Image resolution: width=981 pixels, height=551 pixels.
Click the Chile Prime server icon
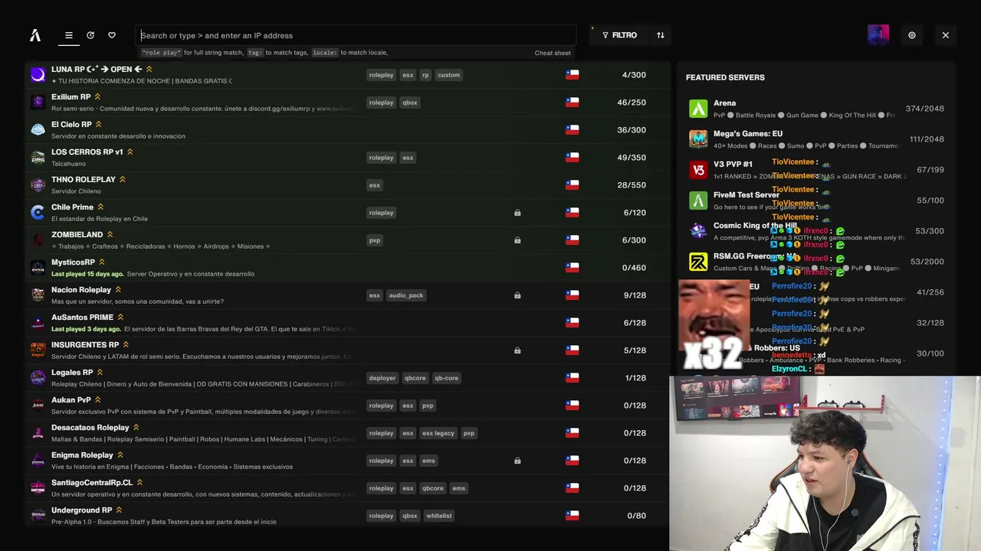[x=38, y=213]
